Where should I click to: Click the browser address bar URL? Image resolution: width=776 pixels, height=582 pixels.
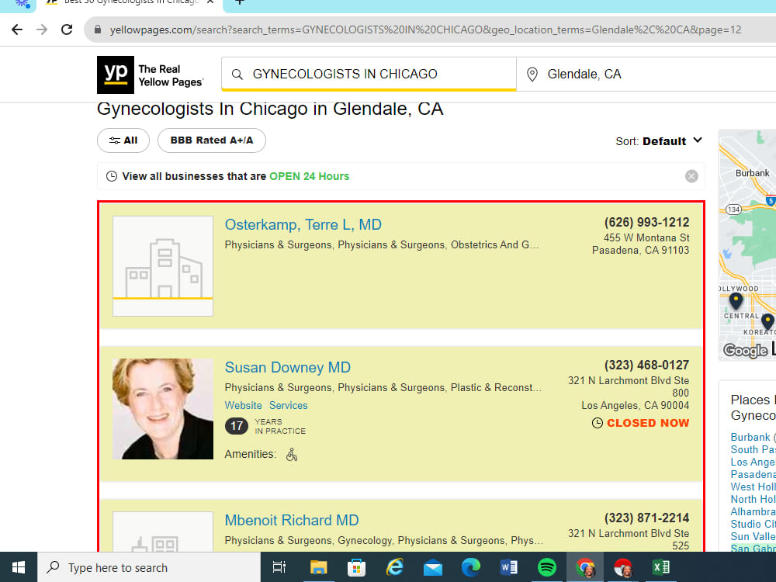point(425,29)
